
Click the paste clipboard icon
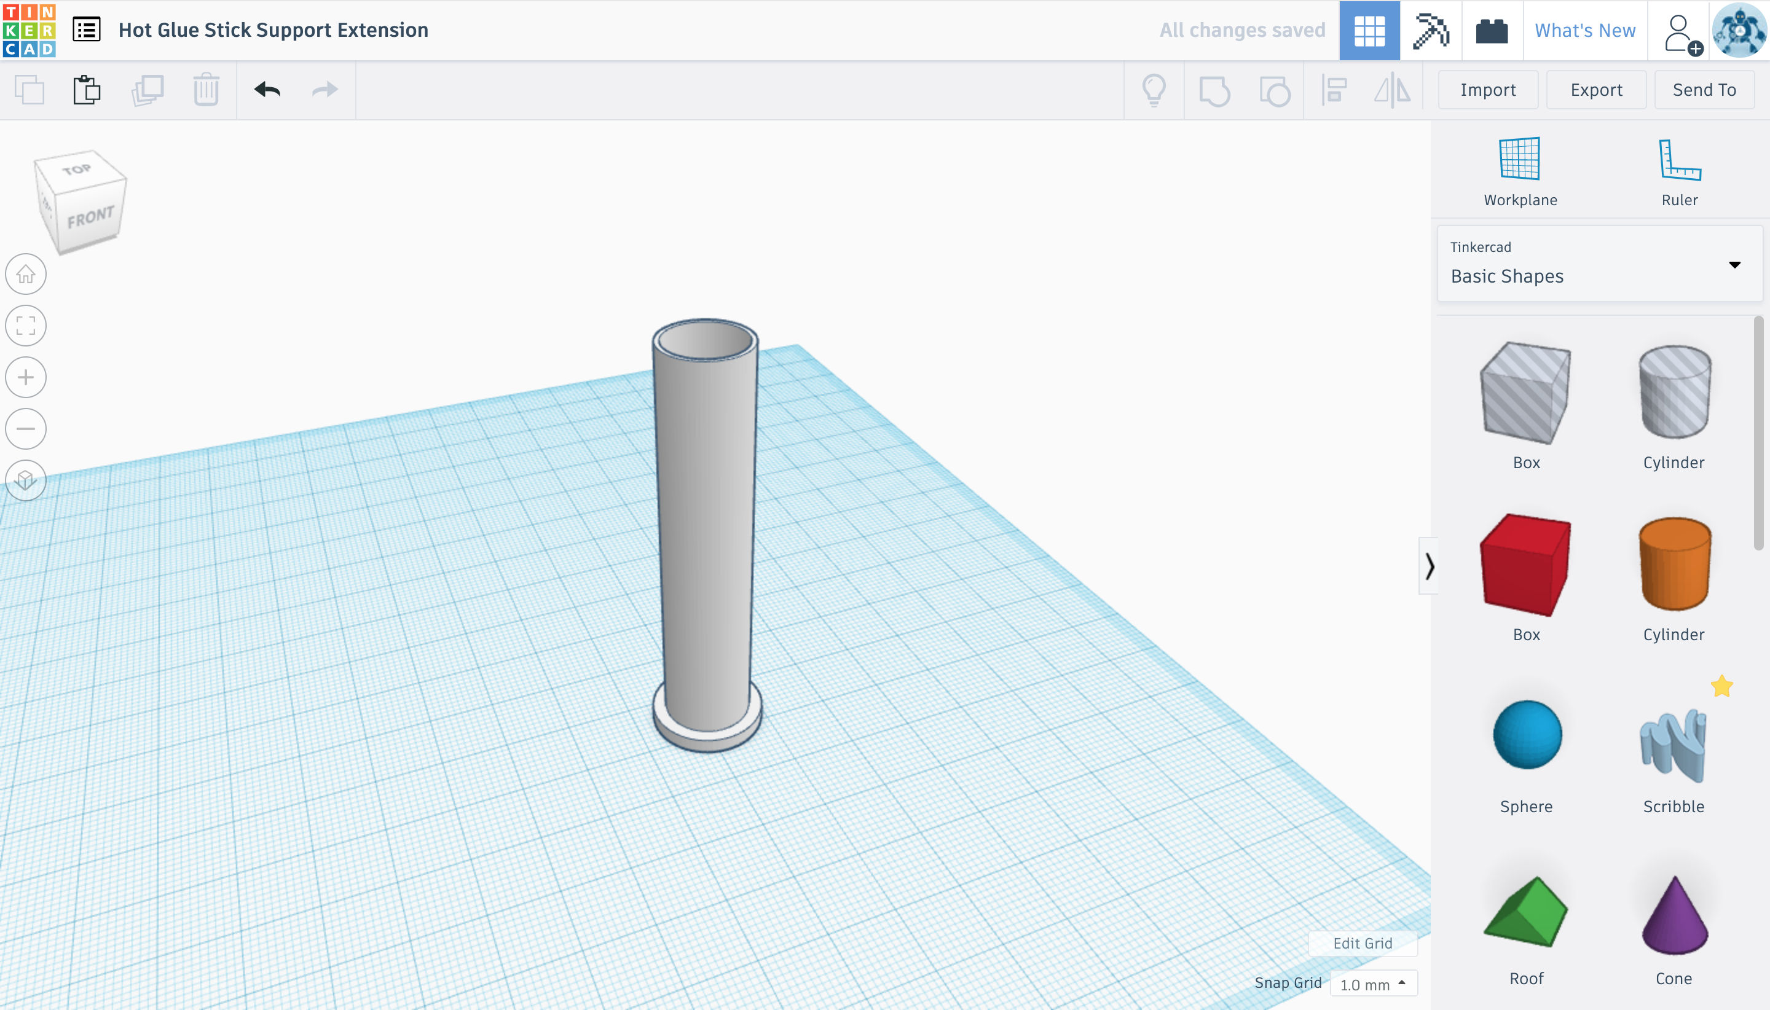click(87, 90)
